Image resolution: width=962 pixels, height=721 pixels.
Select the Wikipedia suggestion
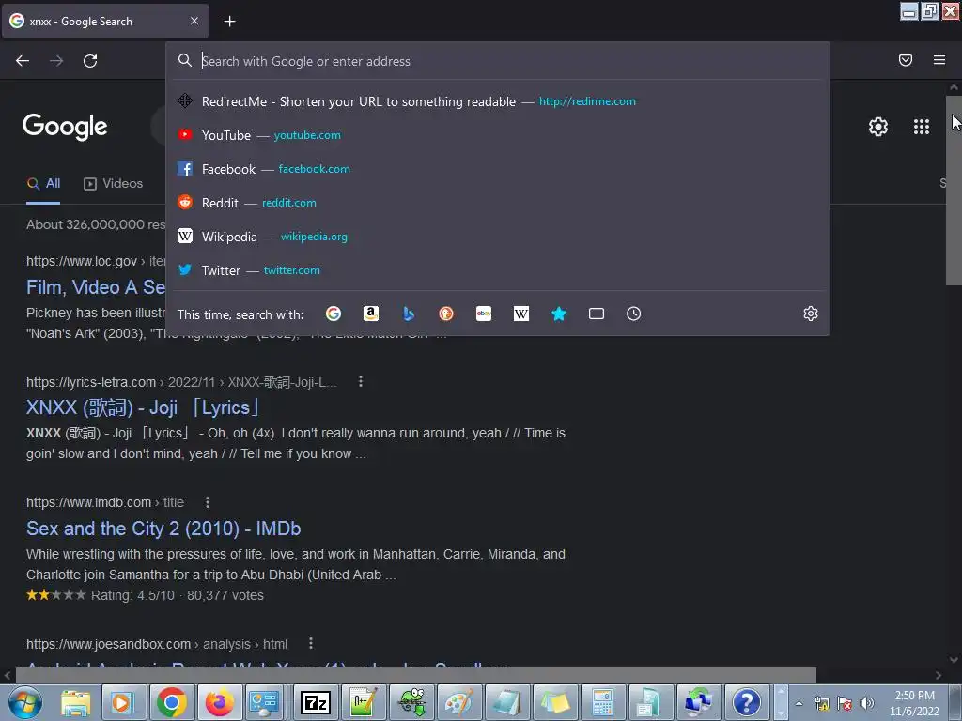(x=498, y=236)
